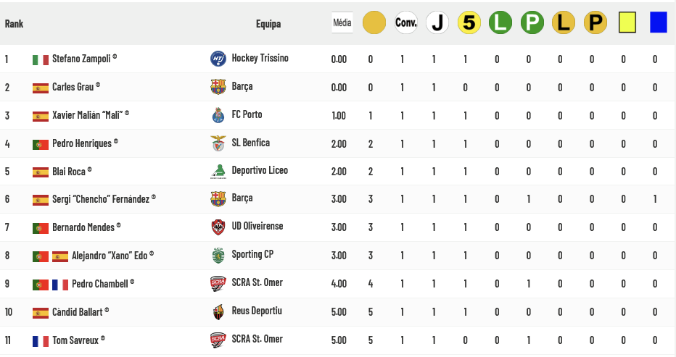Click Tom Savreux's France flag
The width and height of the screenshot is (676, 357).
[40, 340]
